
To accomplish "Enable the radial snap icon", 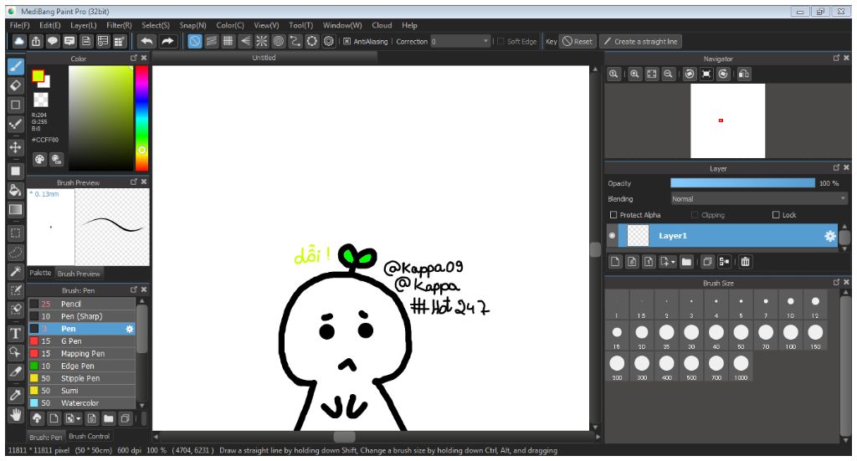I will (262, 41).
